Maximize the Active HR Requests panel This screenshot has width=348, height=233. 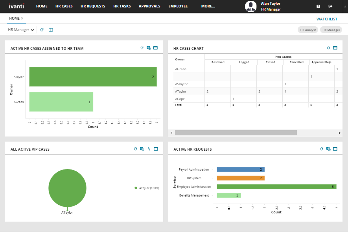click(x=335, y=149)
